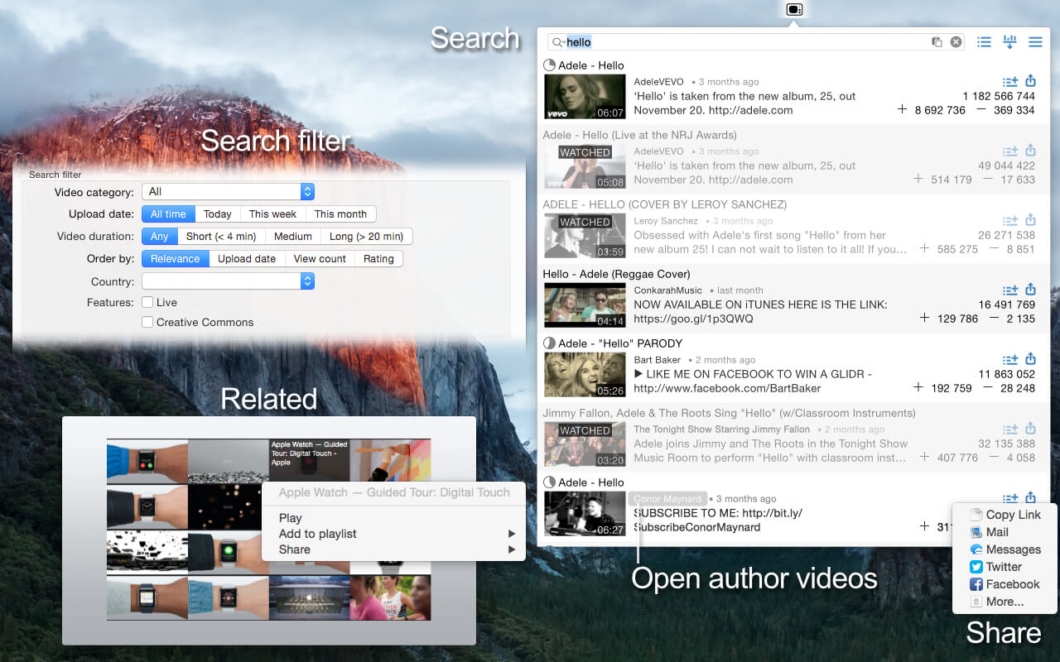Enable the Creative Commons checkbox
The image size is (1060, 662).
147,323
